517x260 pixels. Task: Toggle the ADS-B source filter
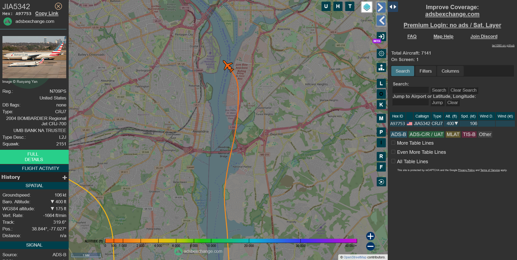(x=399, y=134)
